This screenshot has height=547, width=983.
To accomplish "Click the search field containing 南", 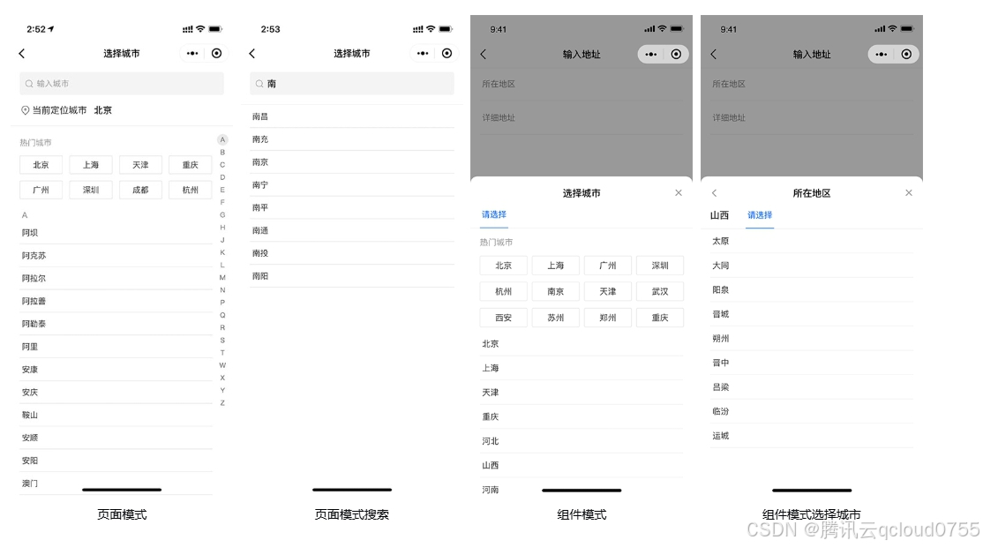I will coord(352,83).
